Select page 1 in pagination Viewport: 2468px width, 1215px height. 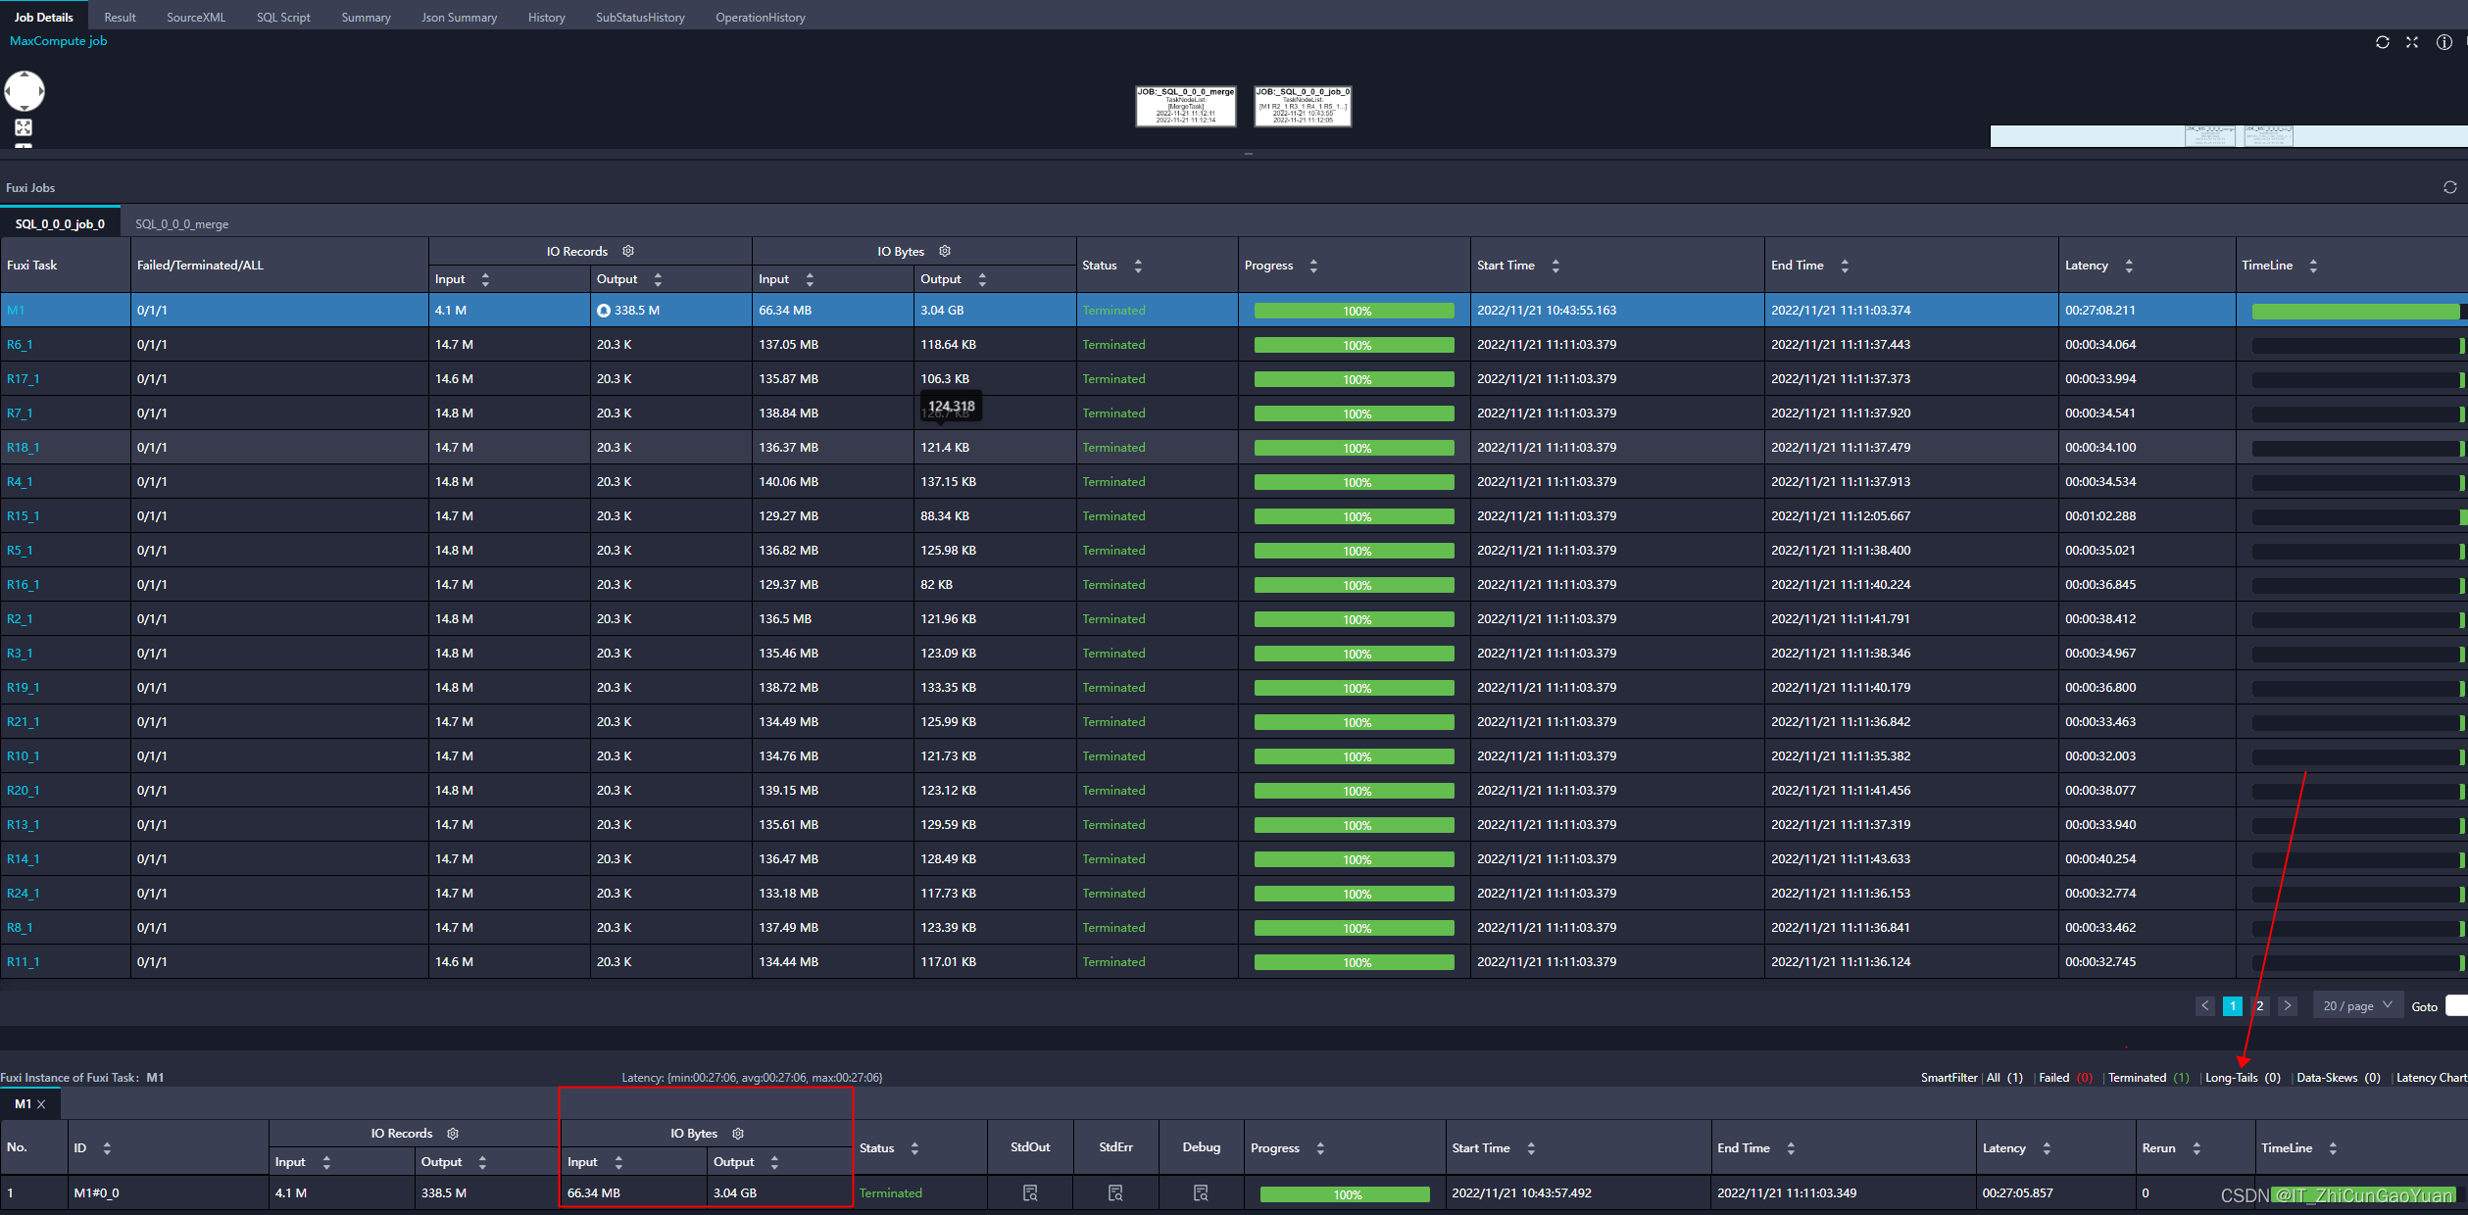pyautogui.click(x=2233, y=1005)
